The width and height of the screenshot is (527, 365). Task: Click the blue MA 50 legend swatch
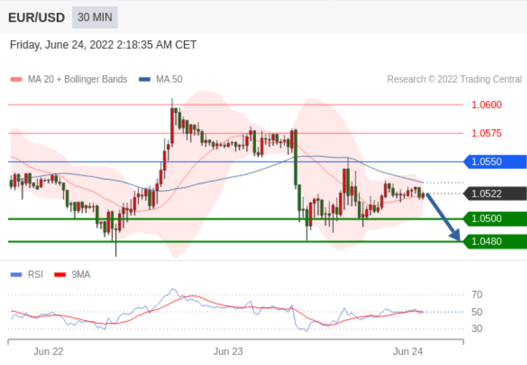(144, 79)
